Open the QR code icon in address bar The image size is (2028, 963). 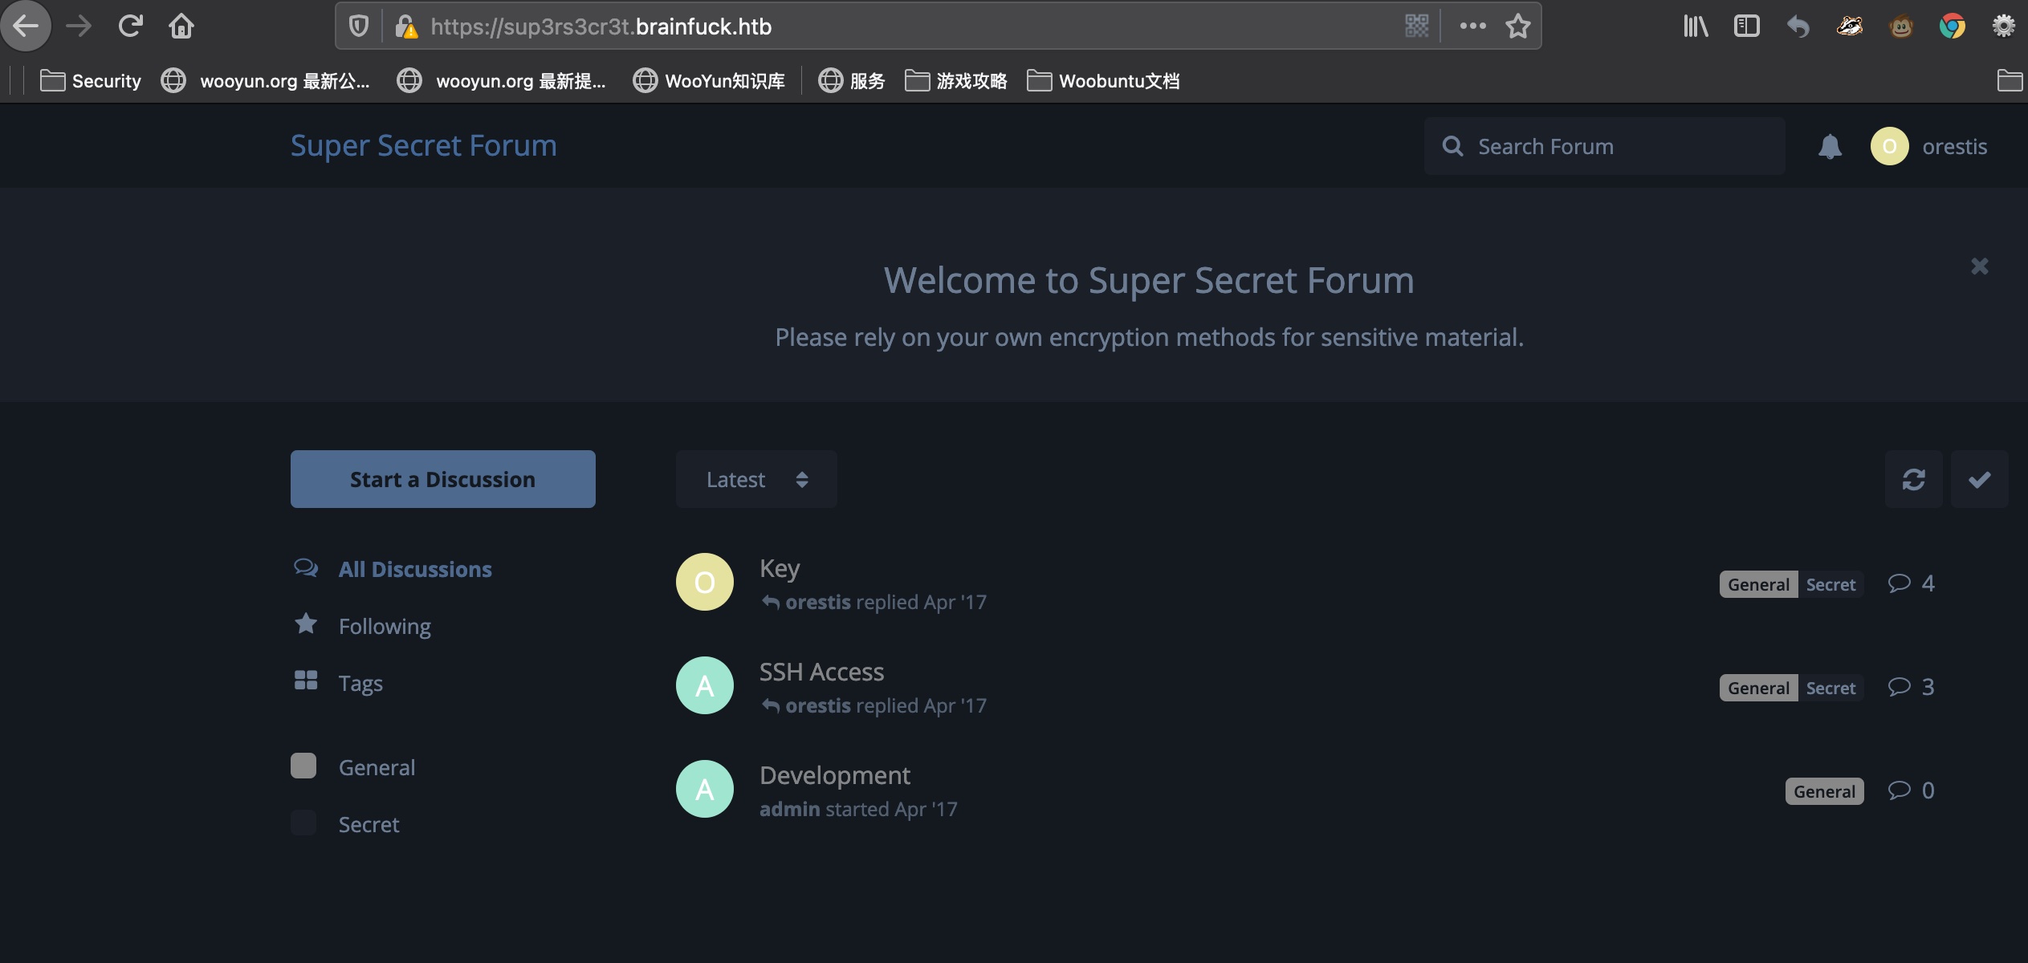pos(1417,26)
